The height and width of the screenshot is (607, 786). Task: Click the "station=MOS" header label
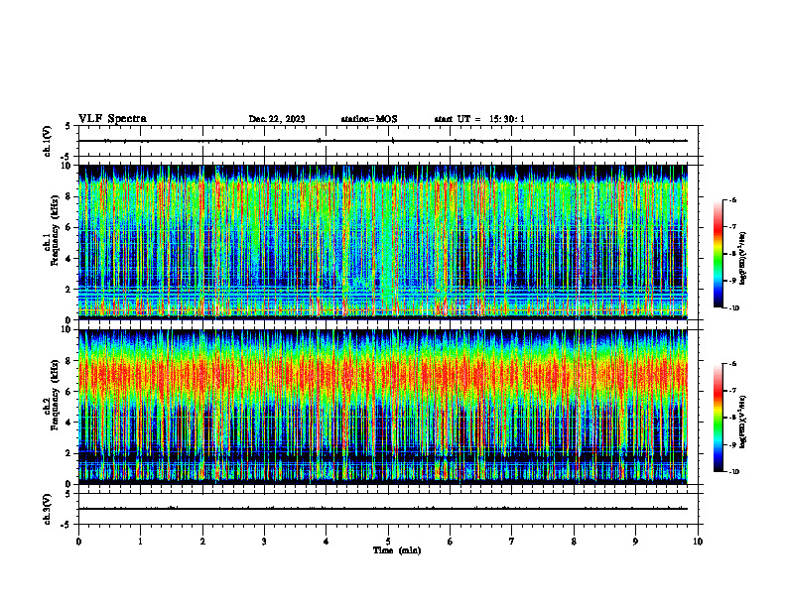pyautogui.click(x=369, y=119)
